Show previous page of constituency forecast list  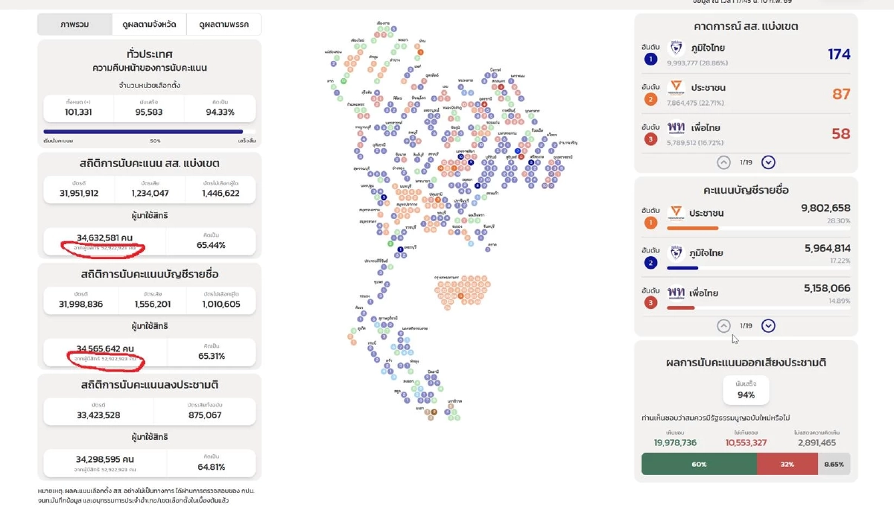coord(723,162)
